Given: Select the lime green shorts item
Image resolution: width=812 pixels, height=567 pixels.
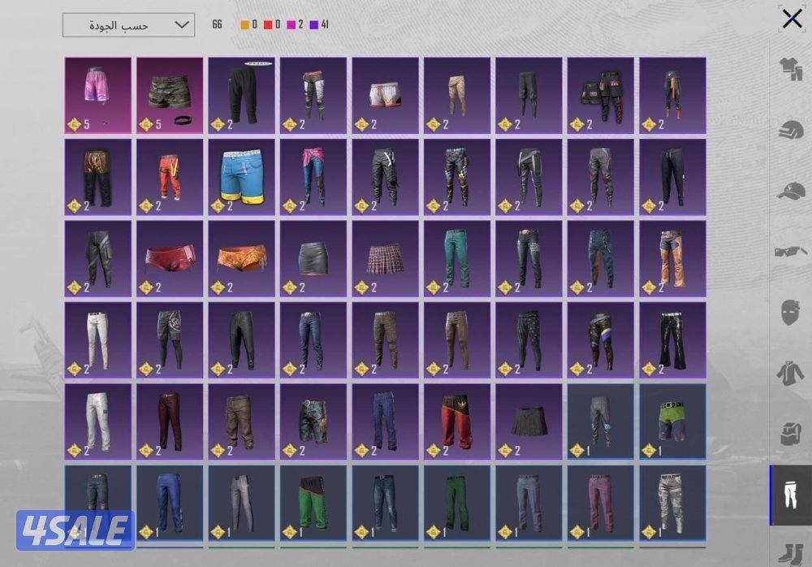Looking at the screenshot, I should tap(672, 421).
